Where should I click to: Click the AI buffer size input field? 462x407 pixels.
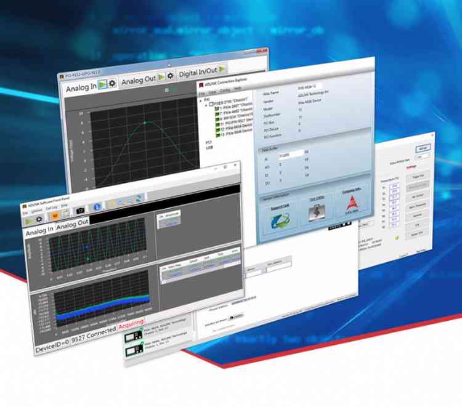click(x=291, y=154)
